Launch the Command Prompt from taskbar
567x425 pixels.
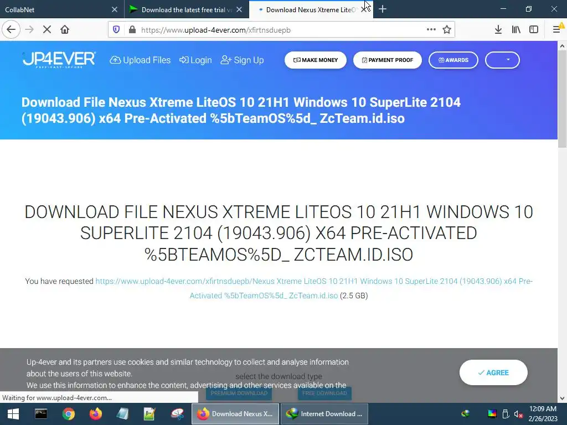click(41, 414)
